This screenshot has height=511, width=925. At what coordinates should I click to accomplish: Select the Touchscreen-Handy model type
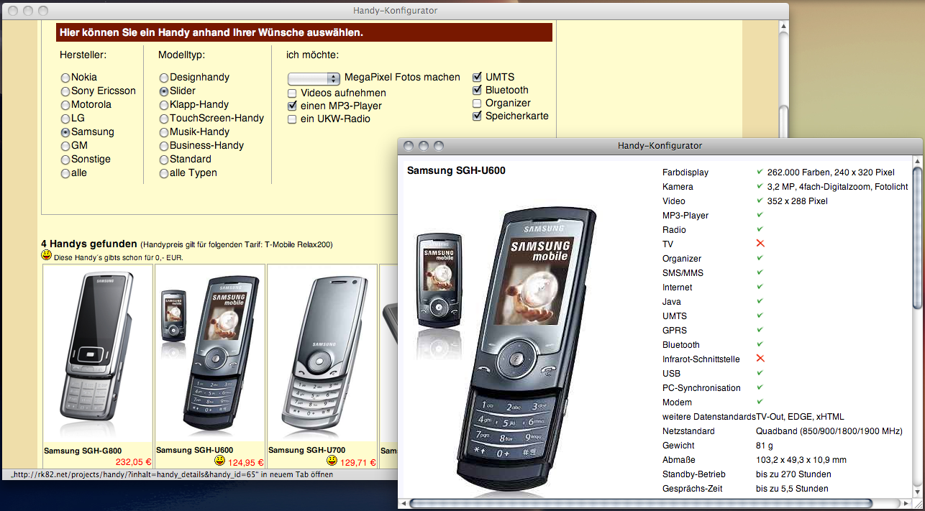164,119
